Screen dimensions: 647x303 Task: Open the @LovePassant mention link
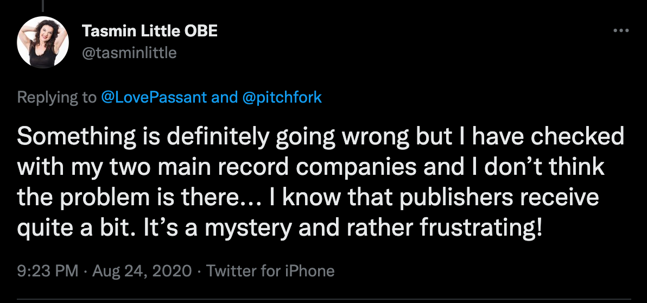[154, 97]
